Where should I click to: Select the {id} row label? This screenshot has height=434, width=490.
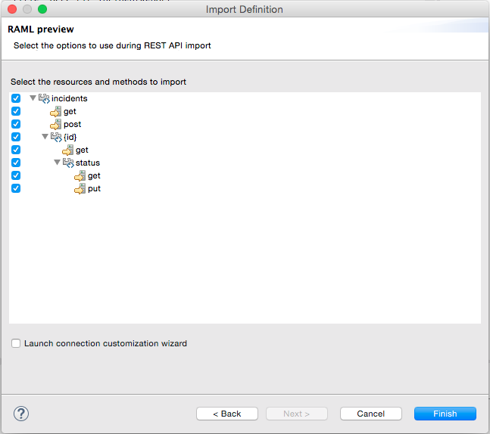pos(70,137)
